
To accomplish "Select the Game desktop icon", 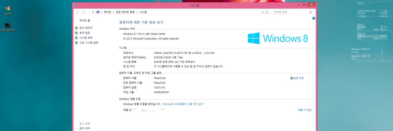I will point(8,11).
